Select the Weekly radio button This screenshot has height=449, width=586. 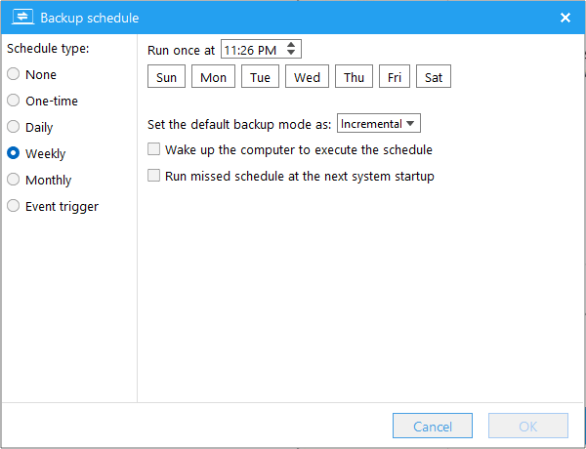click(14, 153)
